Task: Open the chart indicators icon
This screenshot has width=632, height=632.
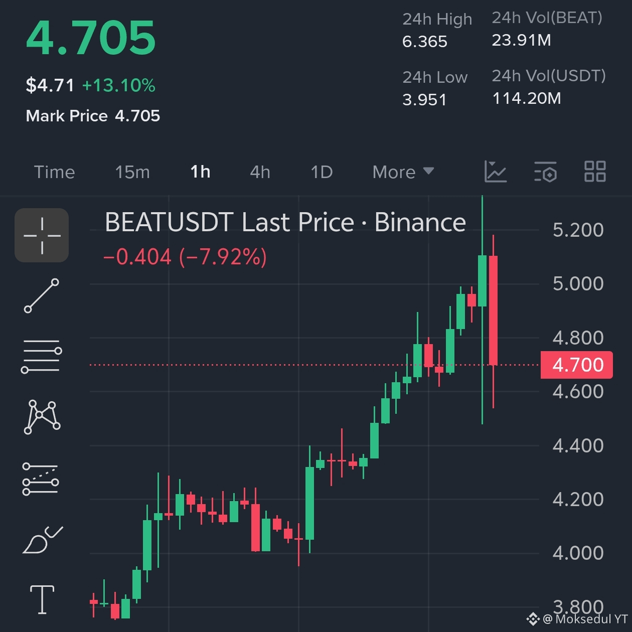Action: (496, 172)
